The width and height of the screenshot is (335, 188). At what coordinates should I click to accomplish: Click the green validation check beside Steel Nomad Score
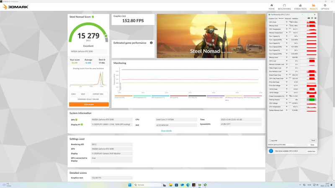click(x=93, y=17)
